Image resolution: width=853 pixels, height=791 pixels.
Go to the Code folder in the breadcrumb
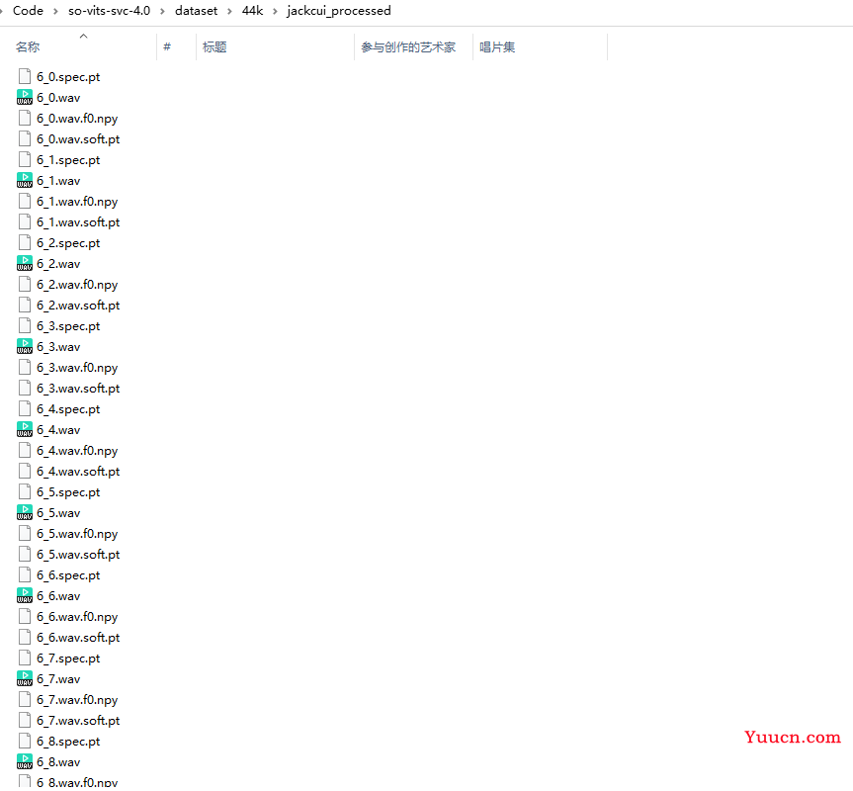coord(28,11)
